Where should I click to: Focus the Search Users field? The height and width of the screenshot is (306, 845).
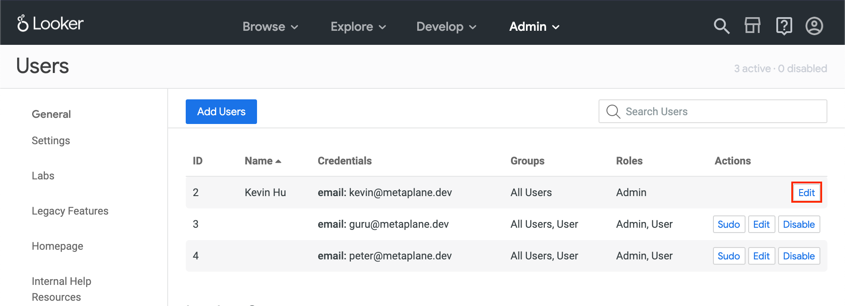[713, 112]
